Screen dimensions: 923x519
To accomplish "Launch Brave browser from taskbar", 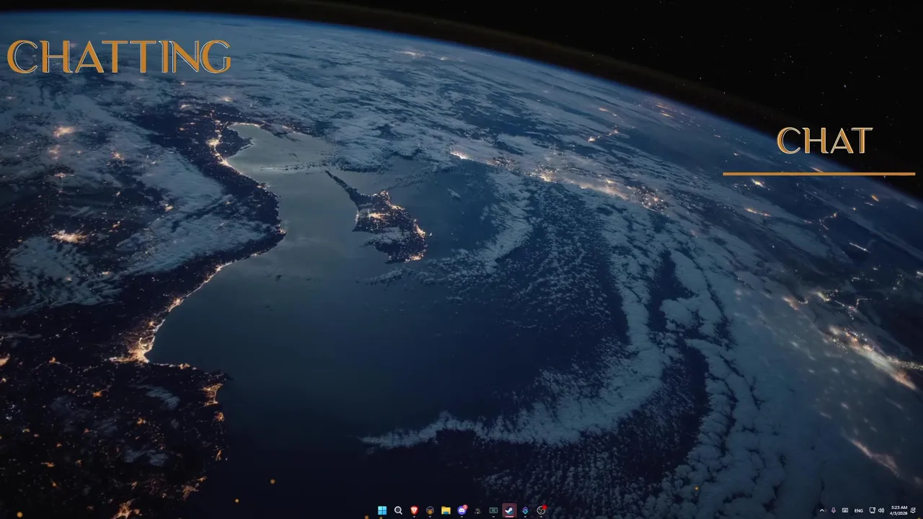I will (x=414, y=510).
